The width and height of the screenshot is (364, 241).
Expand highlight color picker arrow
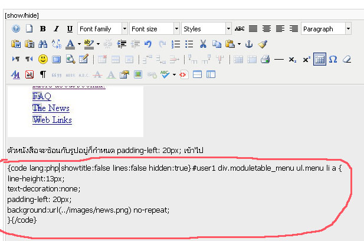point(98,44)
